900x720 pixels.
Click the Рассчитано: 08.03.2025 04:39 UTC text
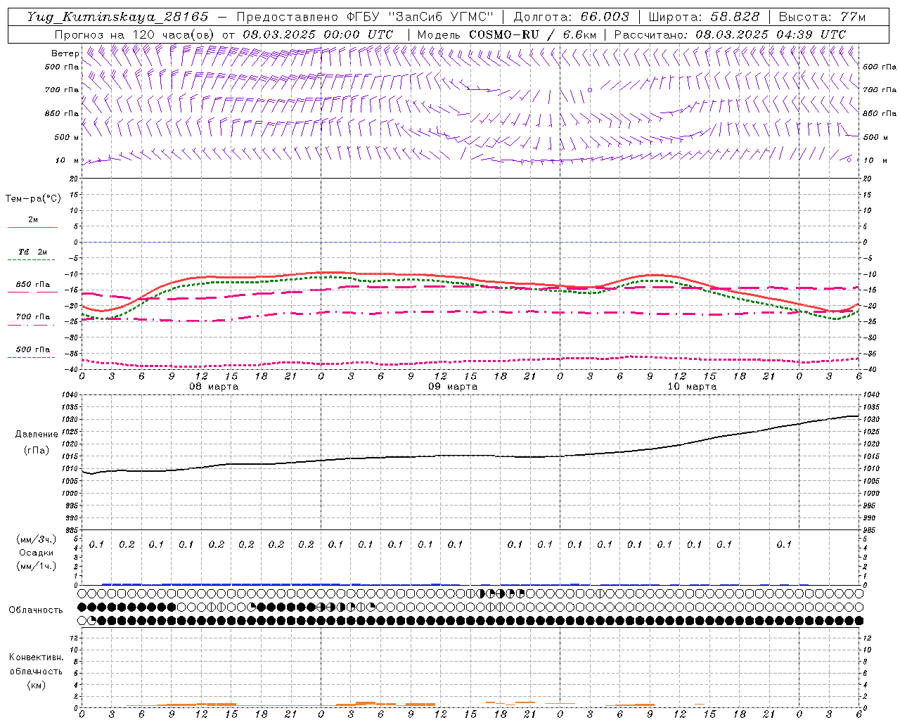pyautogui.click(x=730, y=34)
